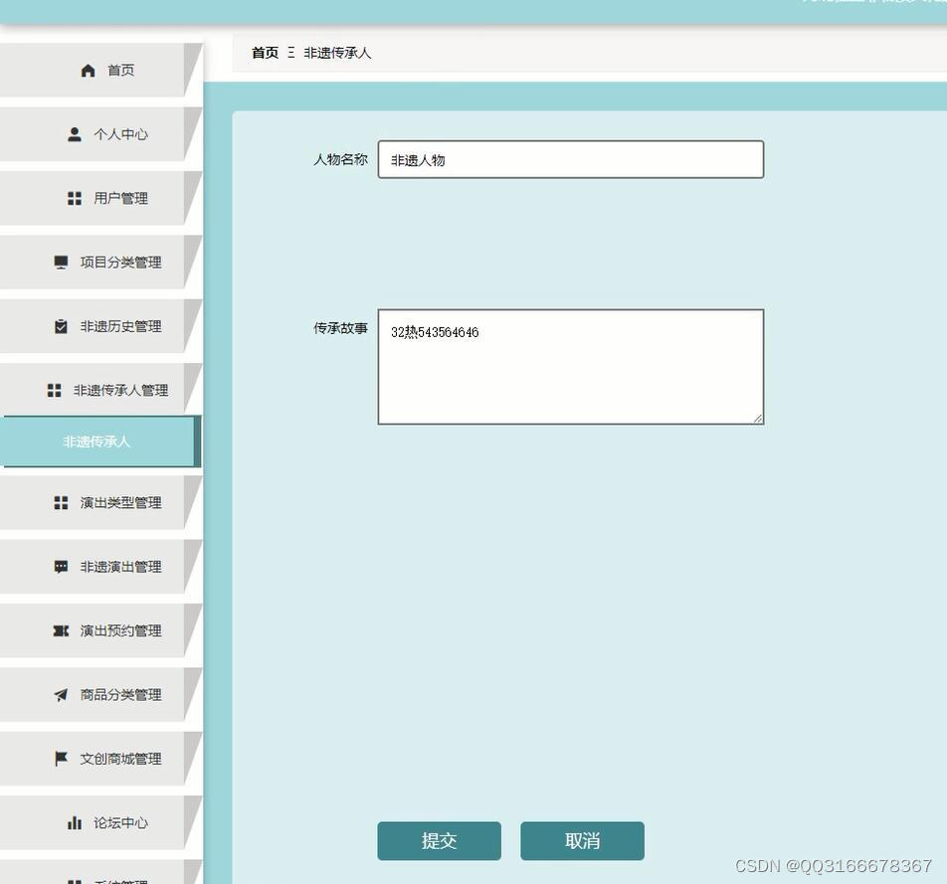Click the monitor icon for 项目分类管理
This screenshot has height=884, width=947.
[61, 262]
